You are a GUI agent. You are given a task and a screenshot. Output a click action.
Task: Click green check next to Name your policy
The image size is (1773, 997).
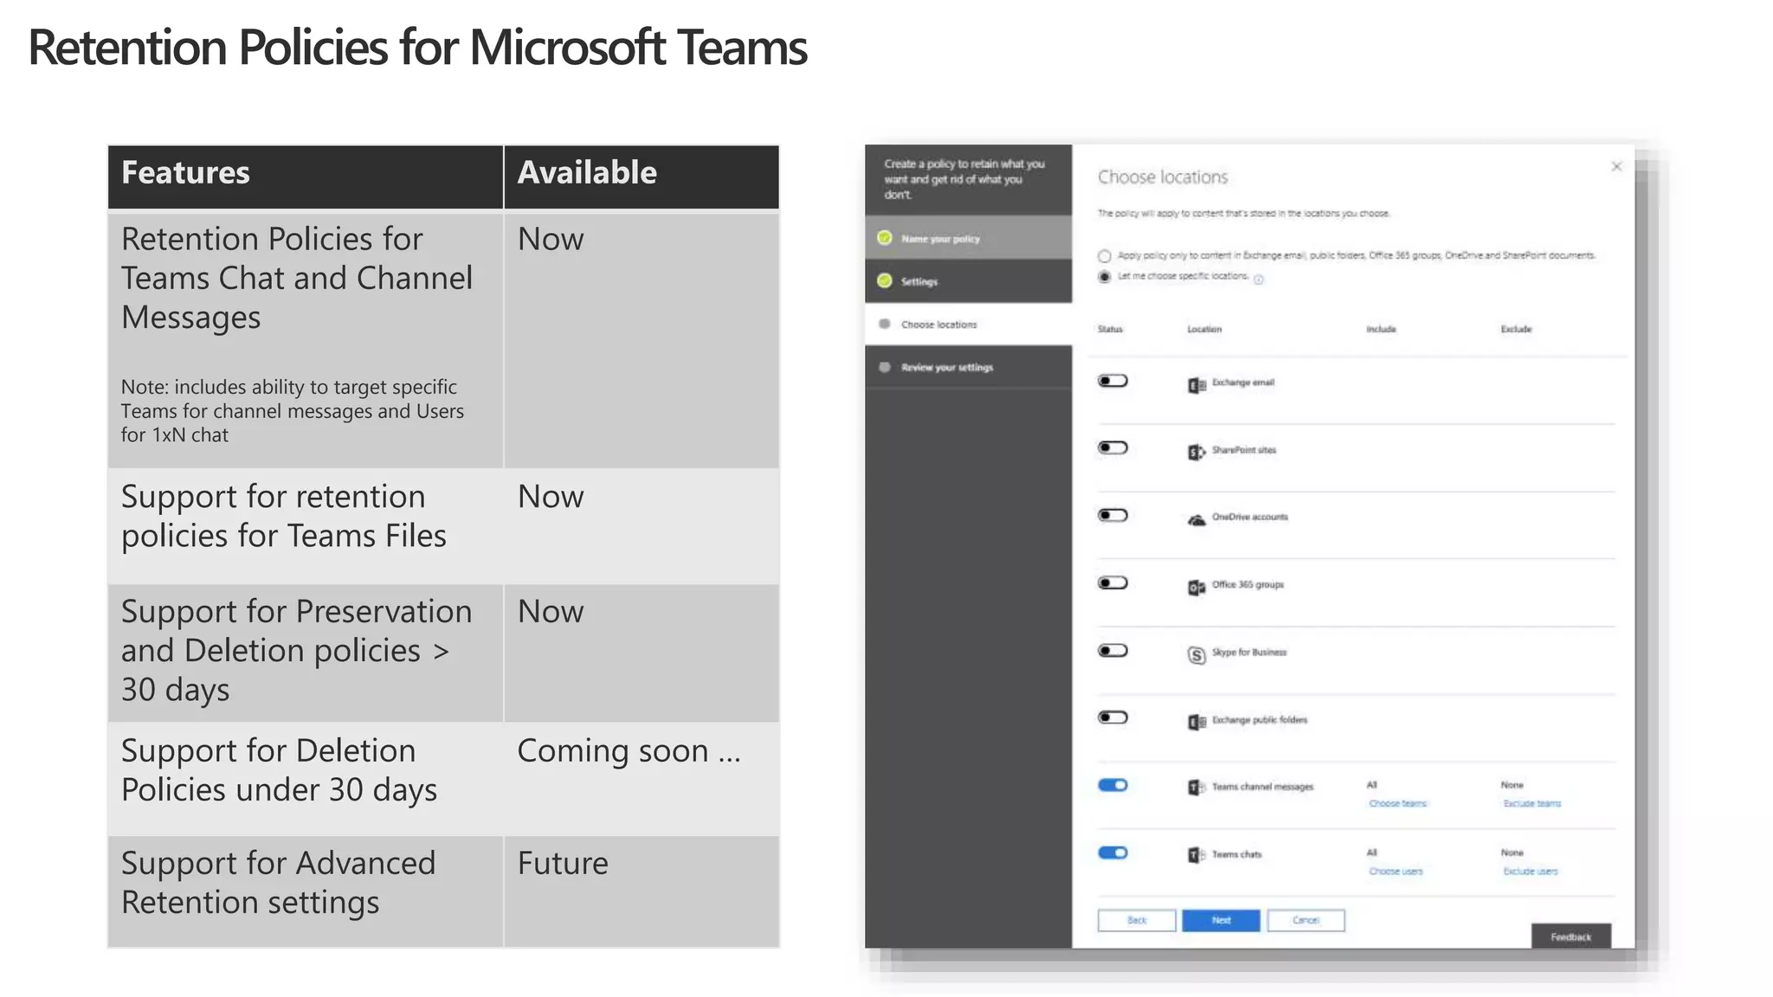(884, 237)
